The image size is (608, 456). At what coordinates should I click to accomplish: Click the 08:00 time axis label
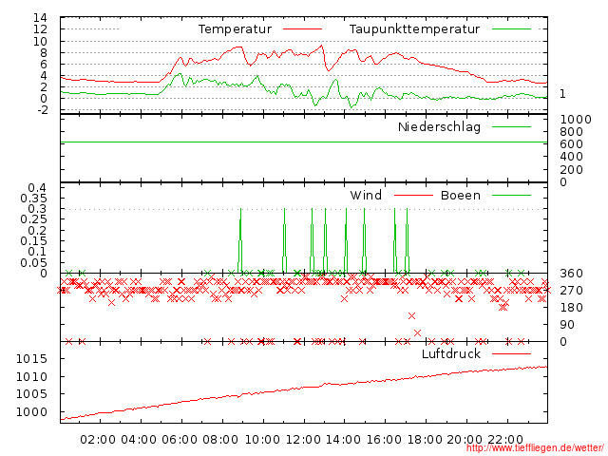click(x=220, y=440)
